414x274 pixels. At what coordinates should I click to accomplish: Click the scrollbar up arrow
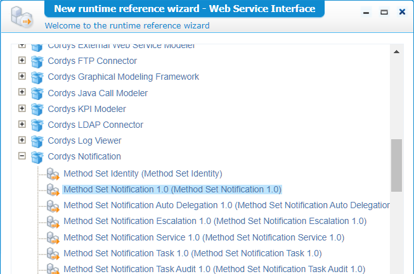click(396, 52)
